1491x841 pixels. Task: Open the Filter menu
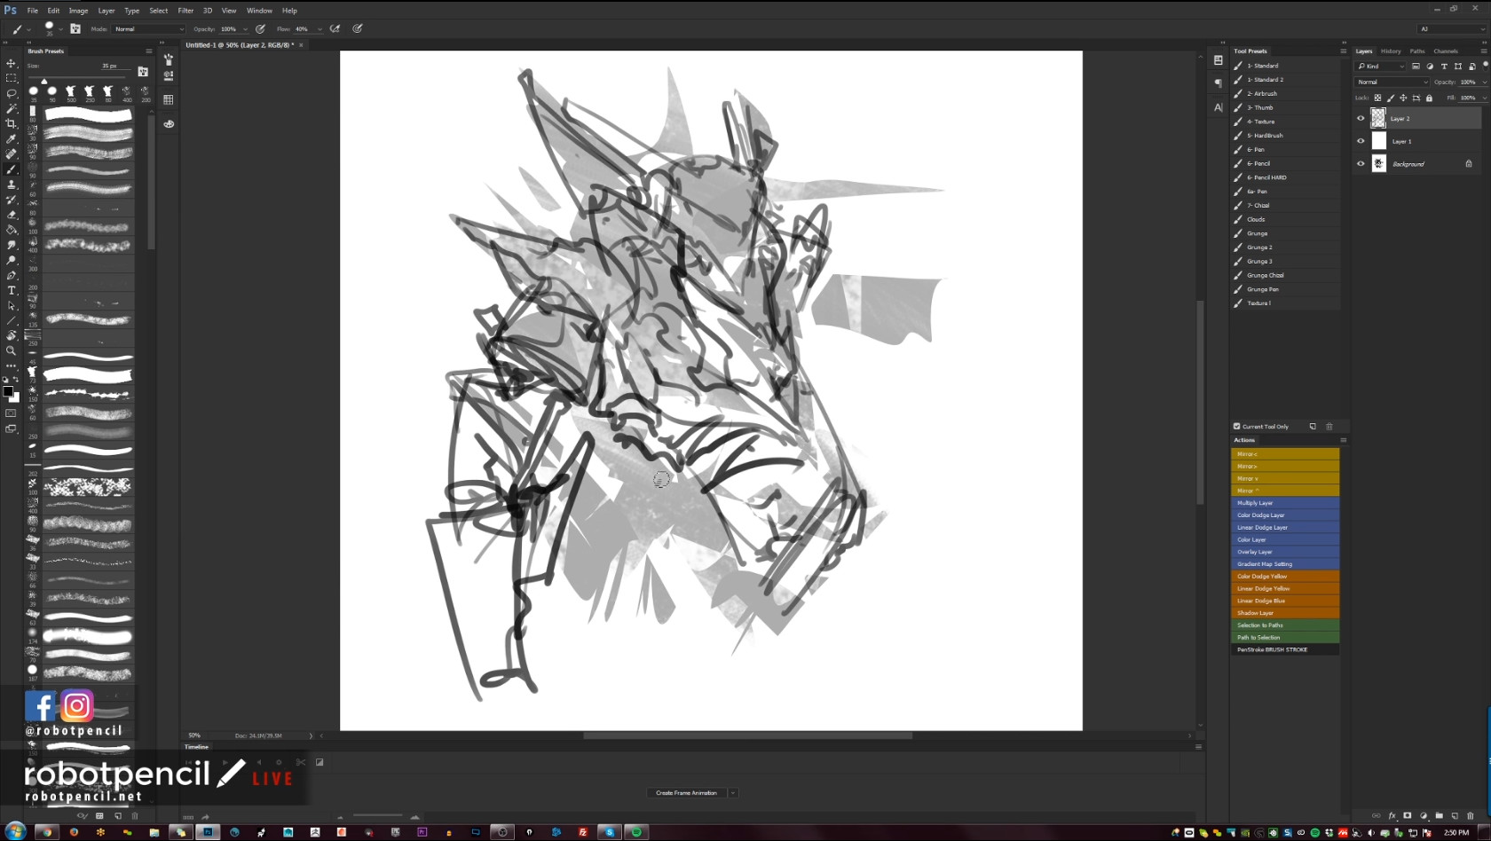[x=185, y=11]
